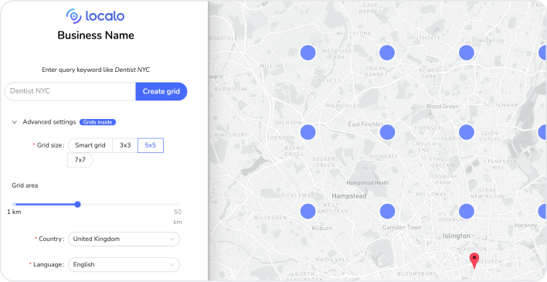Image resolution: width=547 pixels, height=282 pixels.
Task: Choose the Smart grid size option
Action: click(x=90, y=145)
